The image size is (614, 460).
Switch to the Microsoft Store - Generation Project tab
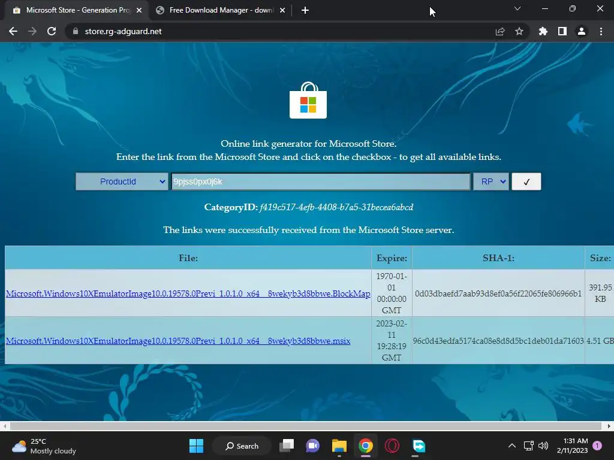click(77, 10)
